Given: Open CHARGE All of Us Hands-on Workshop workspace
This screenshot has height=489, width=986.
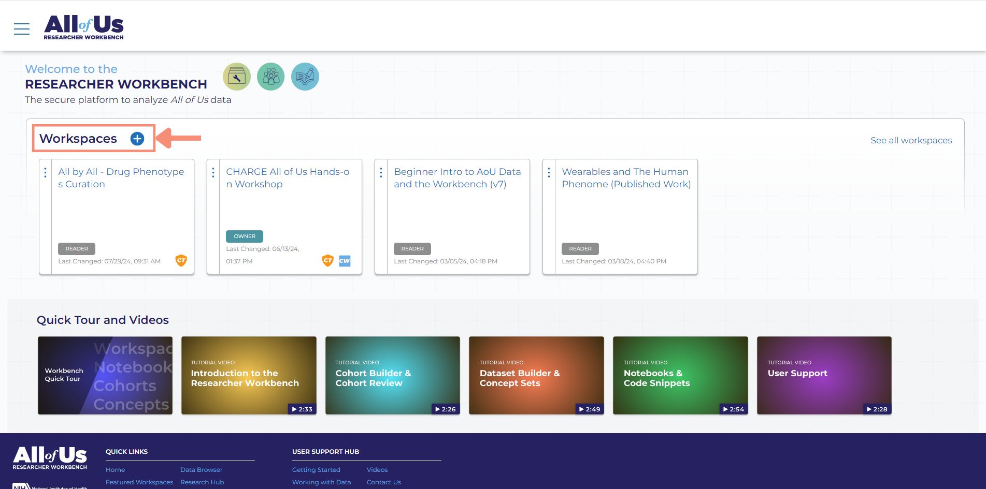Looking at the screenshot, I should [288, 178].
